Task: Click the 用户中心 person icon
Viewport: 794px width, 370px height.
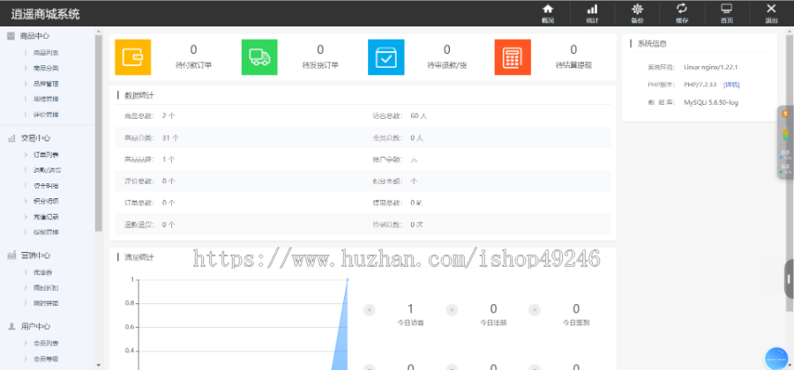Action: tap(11, 327)
